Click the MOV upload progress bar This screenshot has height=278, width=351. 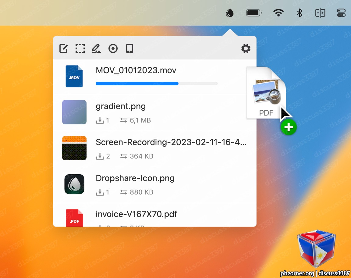(x=157, y=84)
